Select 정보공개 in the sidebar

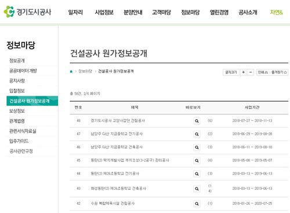click(17, 61)
